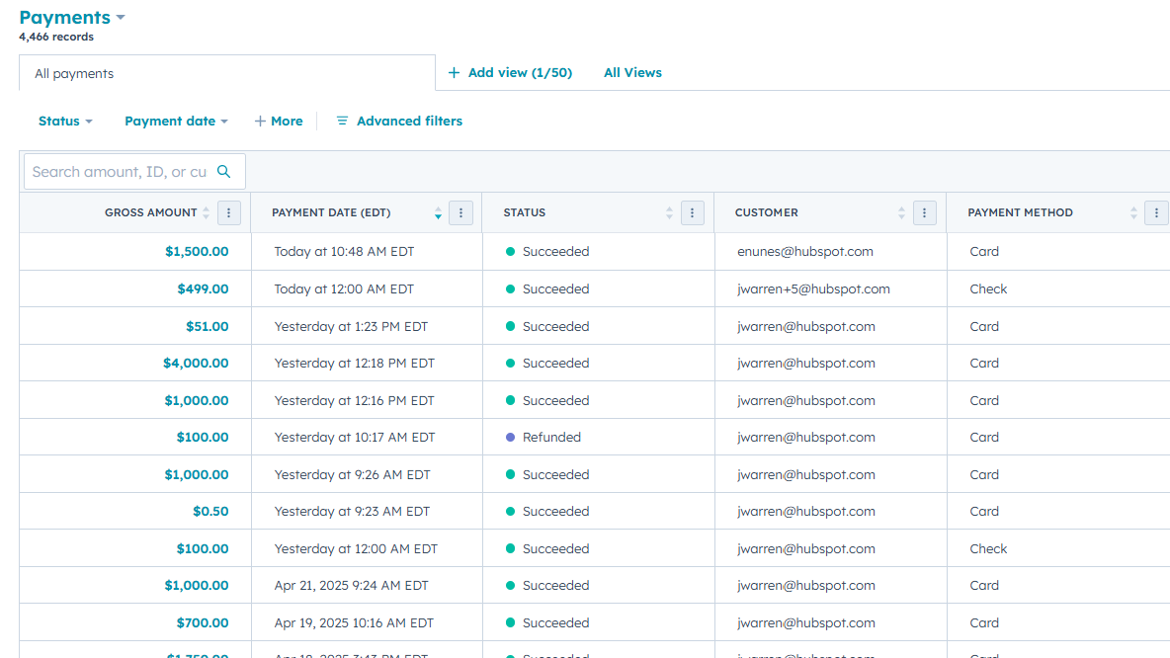The height and width of the screenshot is (658, 1170).
Task: Click the search magnifier icon
Action: pos(223,172)
